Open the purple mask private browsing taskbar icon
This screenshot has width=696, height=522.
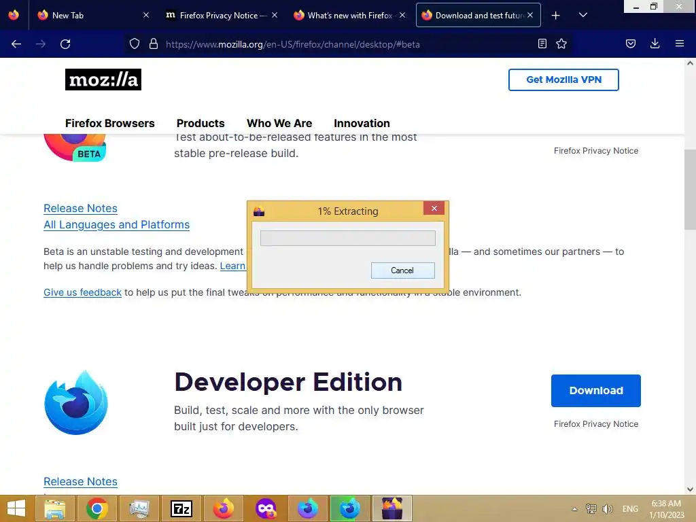(266, 508)
